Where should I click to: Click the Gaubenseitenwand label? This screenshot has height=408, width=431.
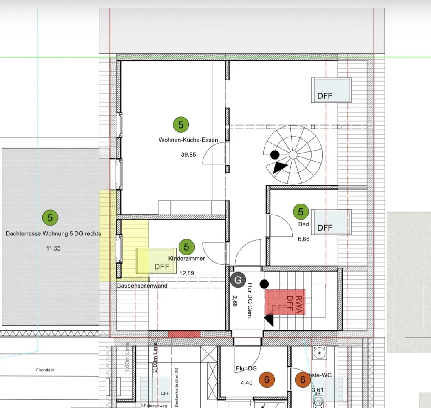coord(142,286)
